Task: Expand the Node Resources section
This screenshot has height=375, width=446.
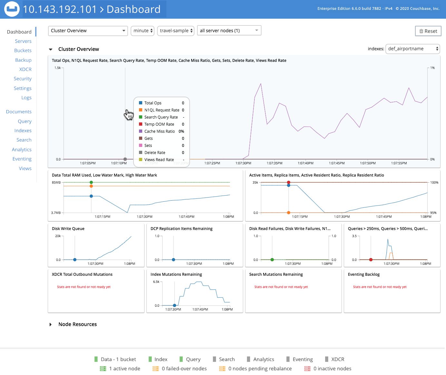Action: pos(51,324)
